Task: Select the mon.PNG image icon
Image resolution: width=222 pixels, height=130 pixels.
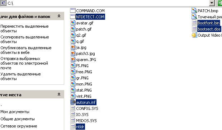Action: tap(73, 84)
